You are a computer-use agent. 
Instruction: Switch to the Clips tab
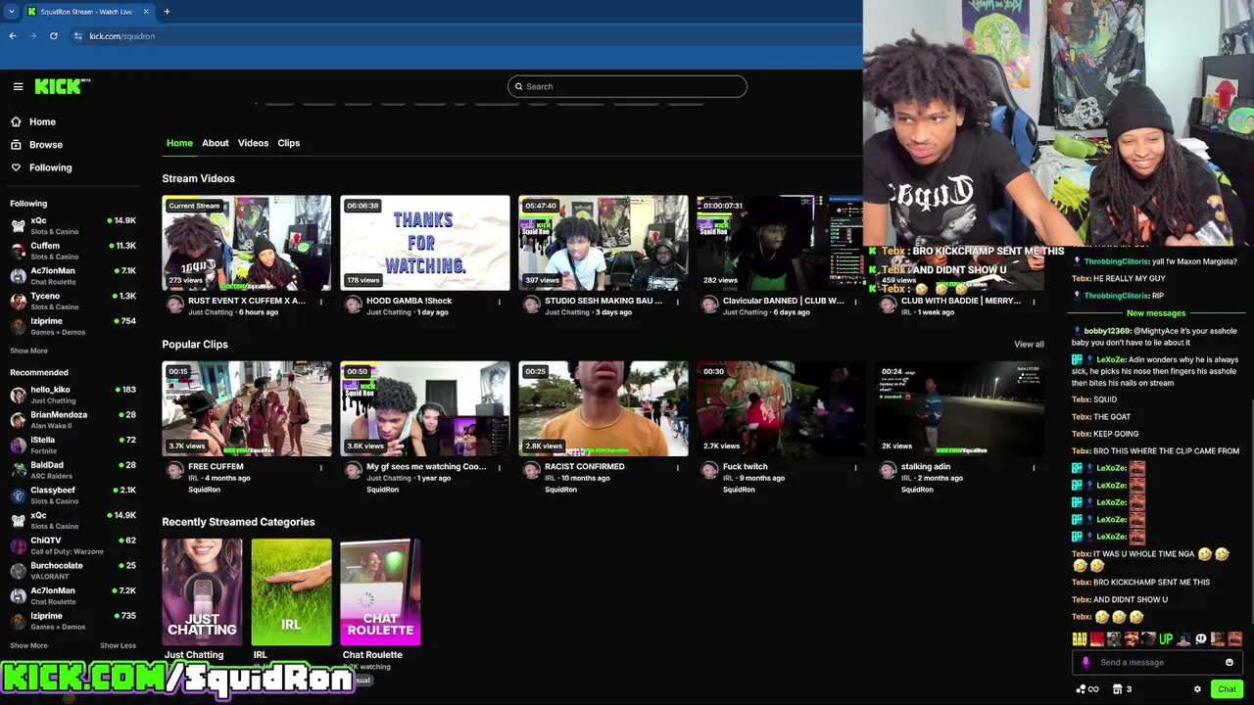[289, 143]
